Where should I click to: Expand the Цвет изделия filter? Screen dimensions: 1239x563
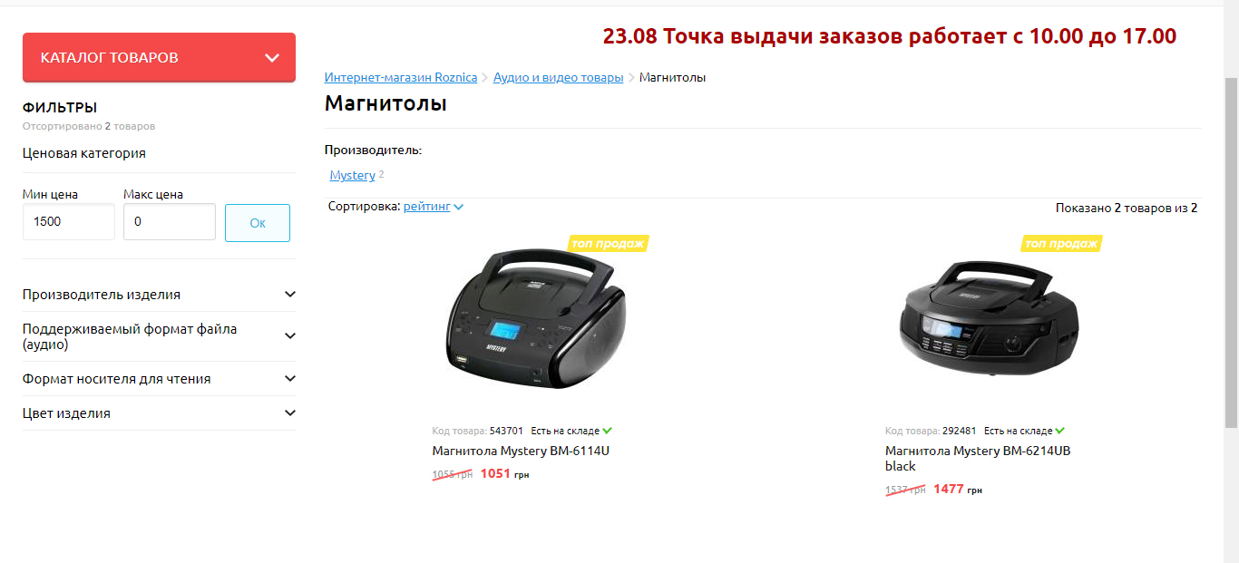click(159, 413)
